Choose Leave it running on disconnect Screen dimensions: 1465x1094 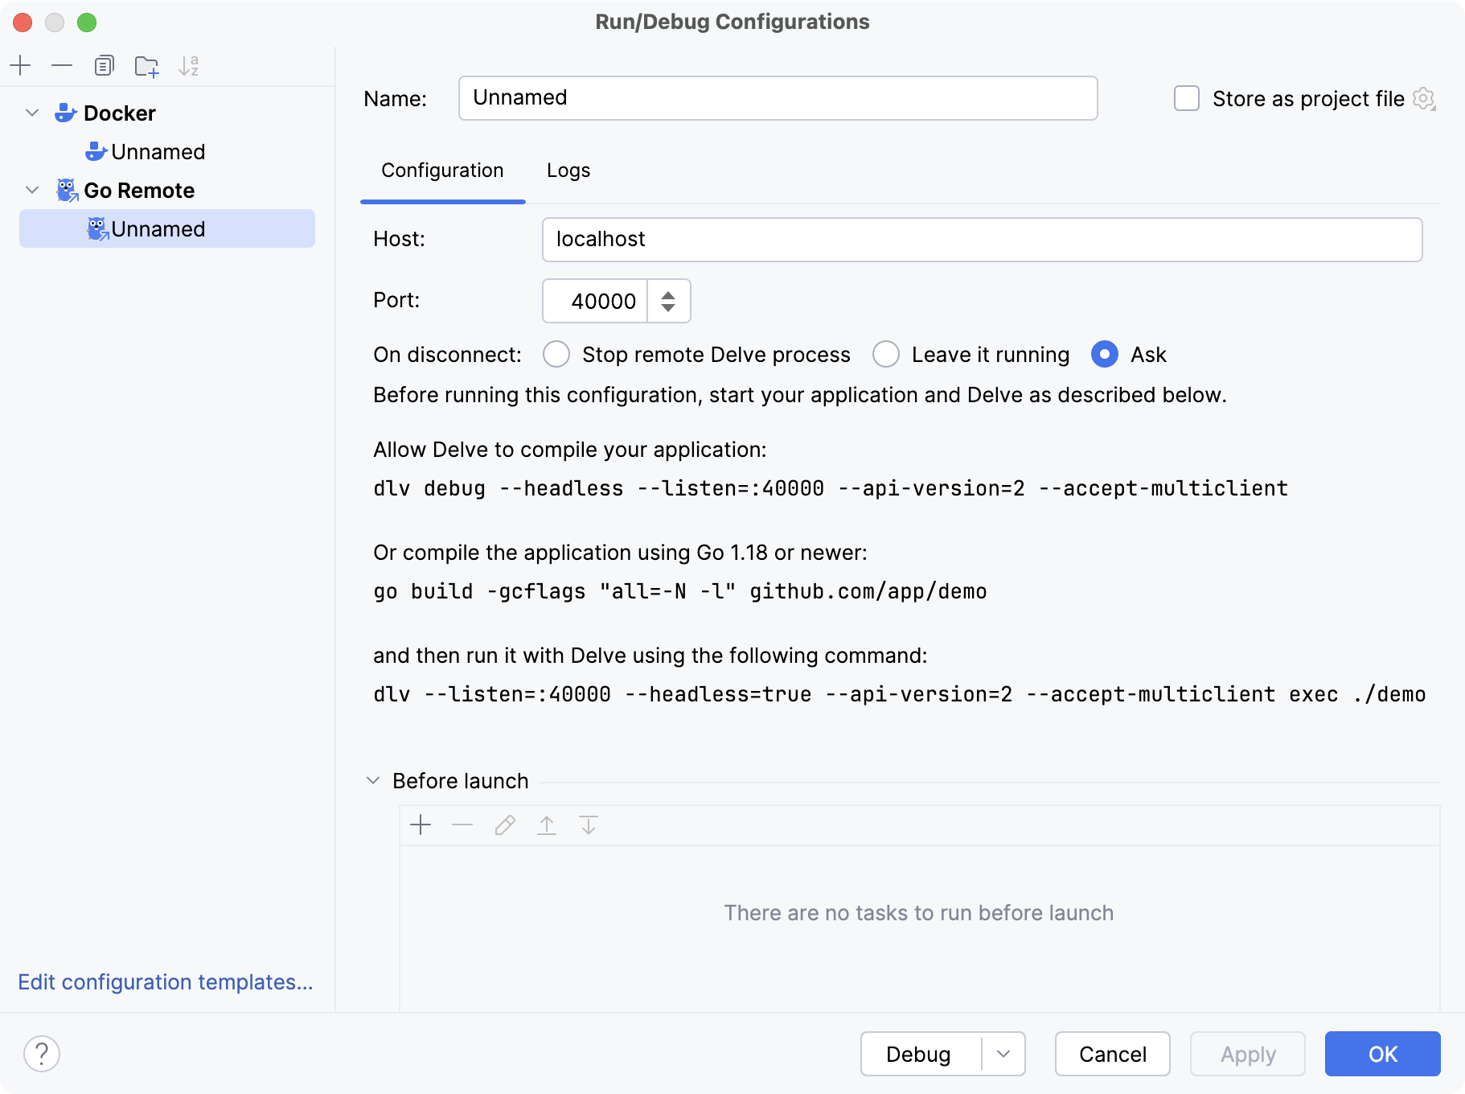pos(887,354)
